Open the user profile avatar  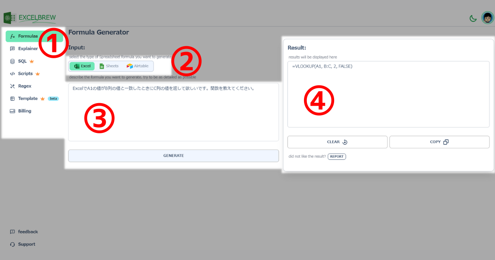click(x=488, y=18)
